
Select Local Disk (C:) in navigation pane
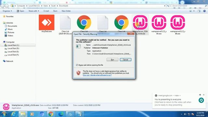[x=13, y=45]
